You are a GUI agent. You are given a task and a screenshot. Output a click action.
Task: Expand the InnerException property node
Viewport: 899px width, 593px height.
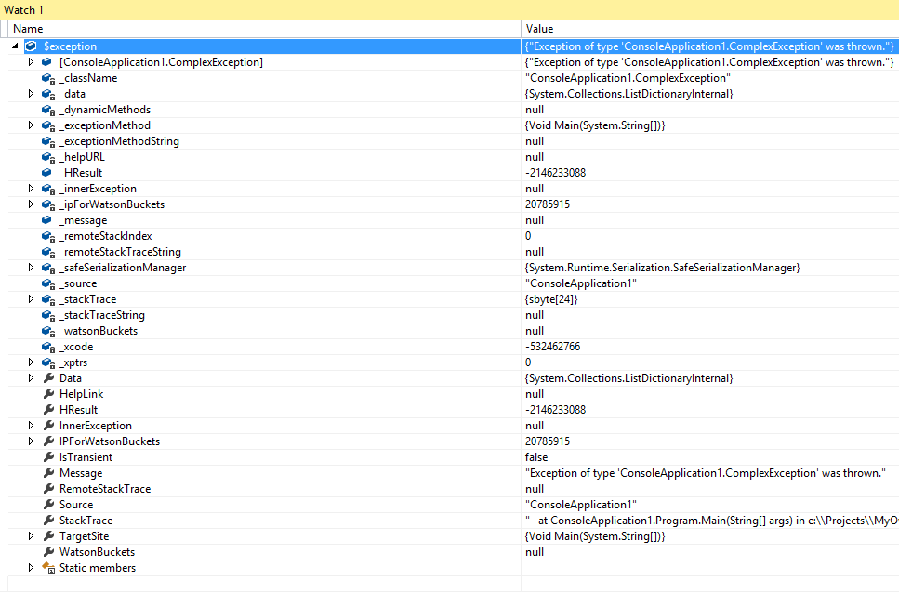click(31, 426)
